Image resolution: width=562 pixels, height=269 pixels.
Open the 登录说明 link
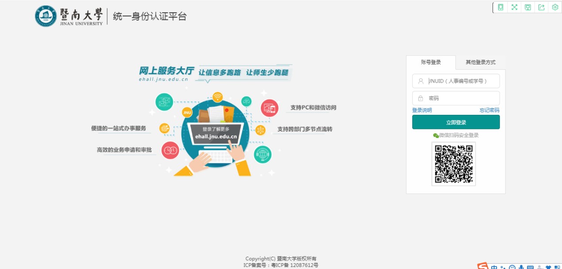pos(422,110)
